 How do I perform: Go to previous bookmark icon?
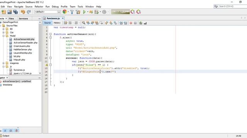point(107,23)
